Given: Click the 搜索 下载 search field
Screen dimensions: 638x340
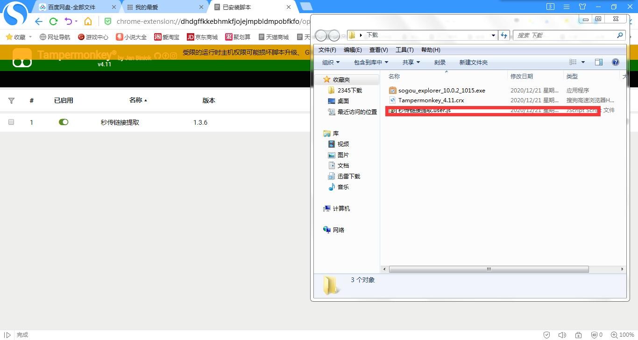Looking at the screenshot, I should [x=564, y=35].
